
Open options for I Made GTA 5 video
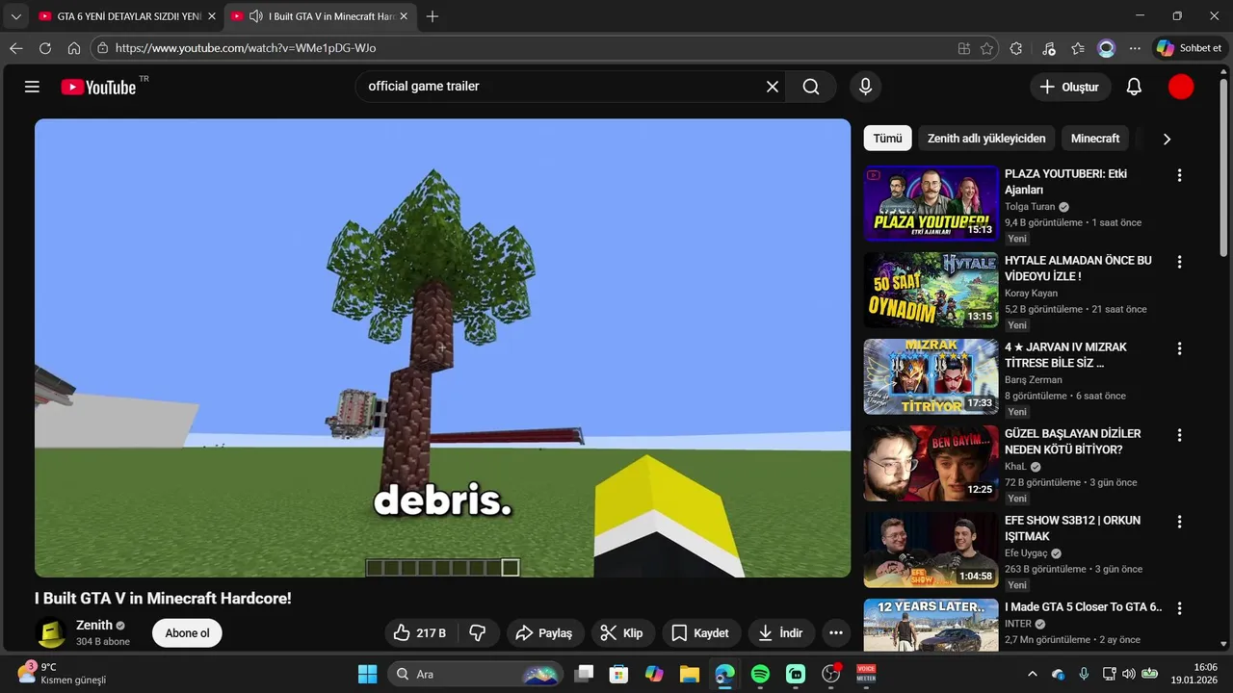(x=1179, y=608)
